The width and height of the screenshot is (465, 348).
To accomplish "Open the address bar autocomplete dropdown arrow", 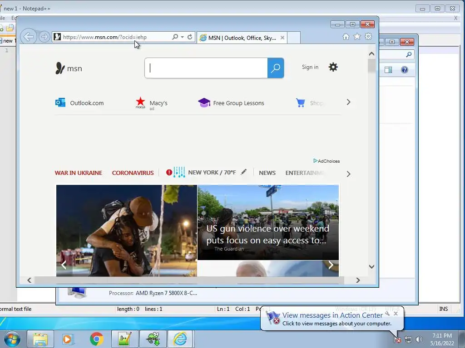I will pyautogui.click(x=182, y=37).
